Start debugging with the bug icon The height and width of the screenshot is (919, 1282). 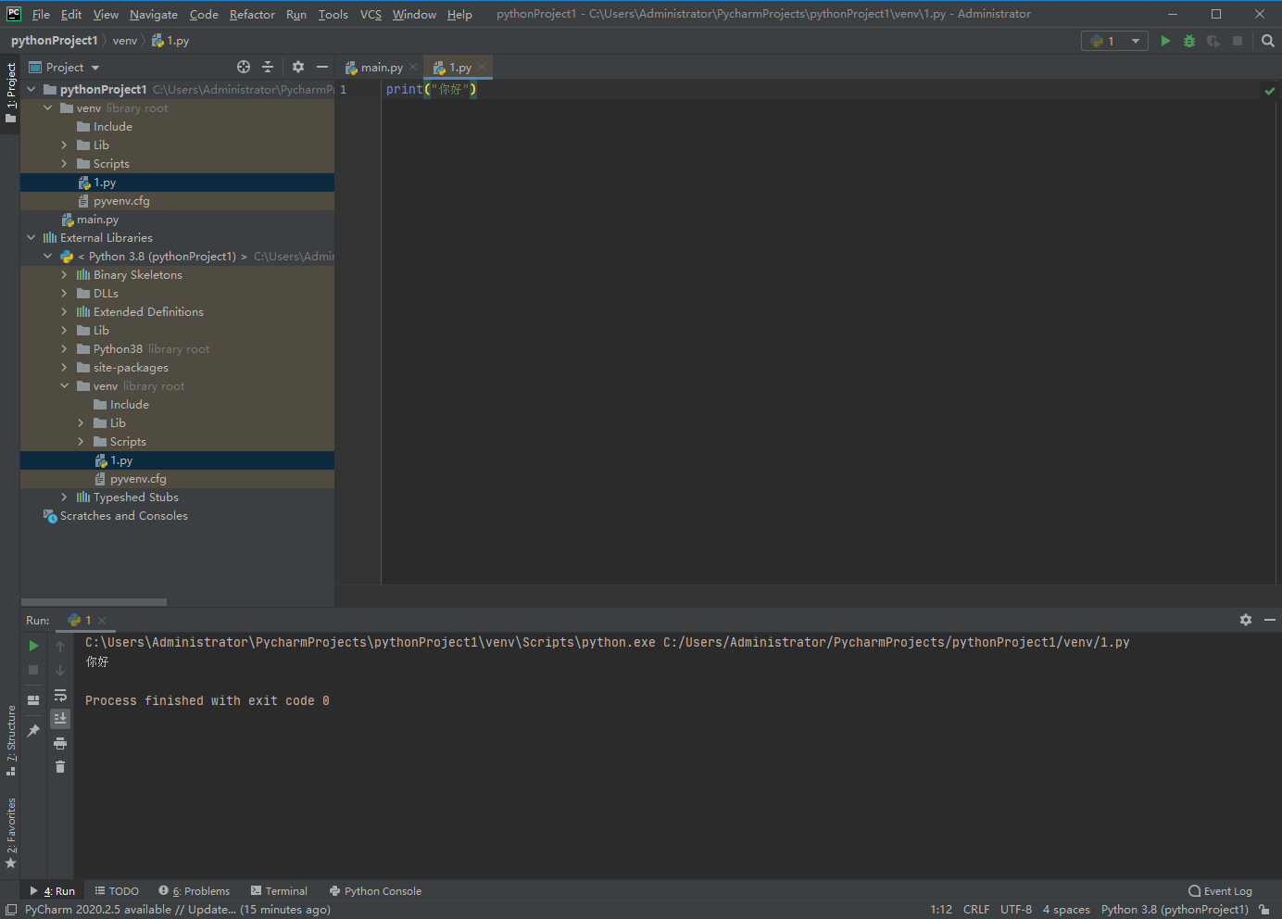coord(1188,41)
